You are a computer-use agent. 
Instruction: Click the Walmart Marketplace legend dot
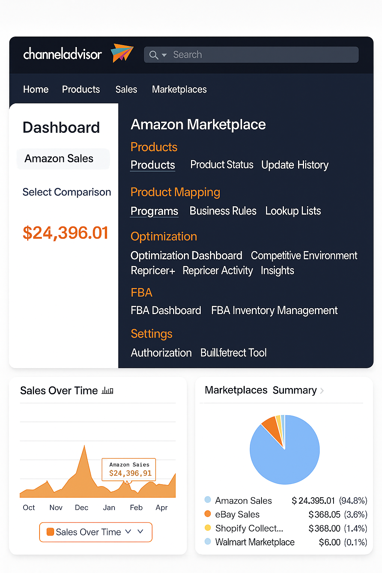coord(208,541)
